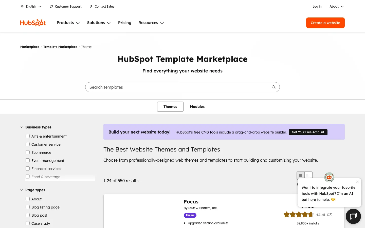Open the Pricing page

(x=125, y=23)
